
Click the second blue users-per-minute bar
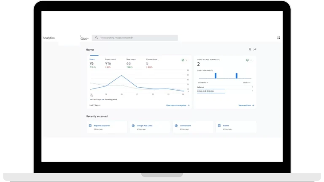click(237, 75)
